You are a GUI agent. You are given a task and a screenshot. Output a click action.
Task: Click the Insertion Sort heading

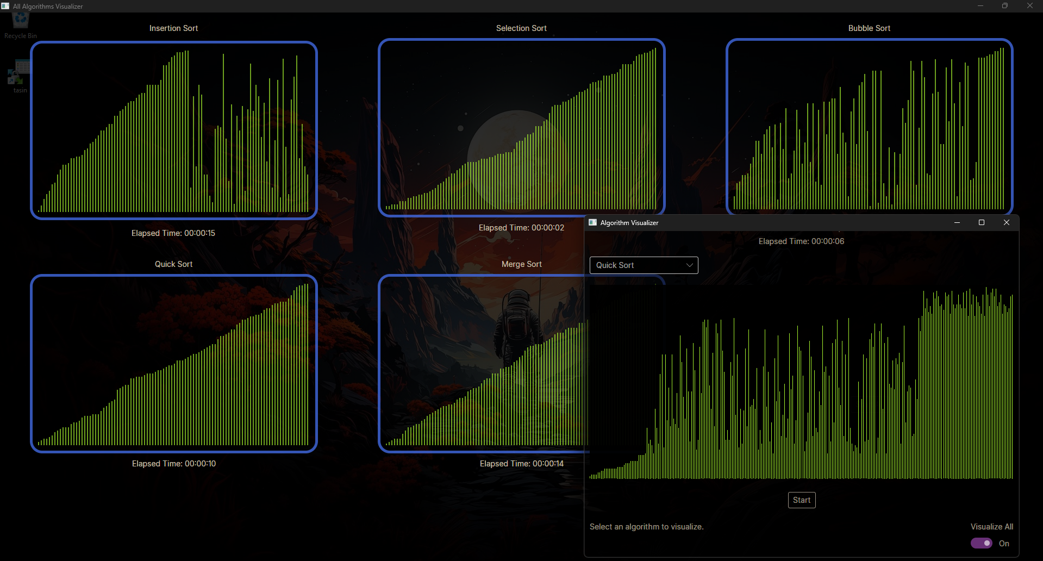click(174, 28)
